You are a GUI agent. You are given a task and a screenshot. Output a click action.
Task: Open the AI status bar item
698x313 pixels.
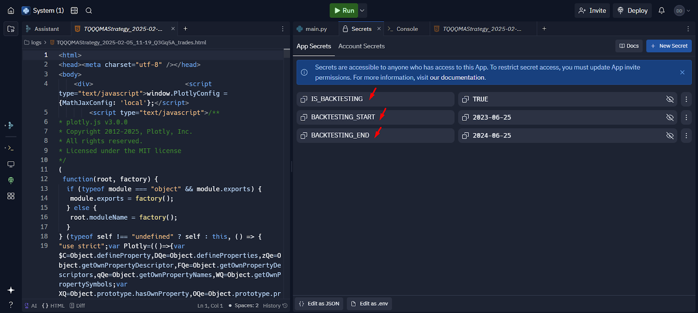click(31, 306)
